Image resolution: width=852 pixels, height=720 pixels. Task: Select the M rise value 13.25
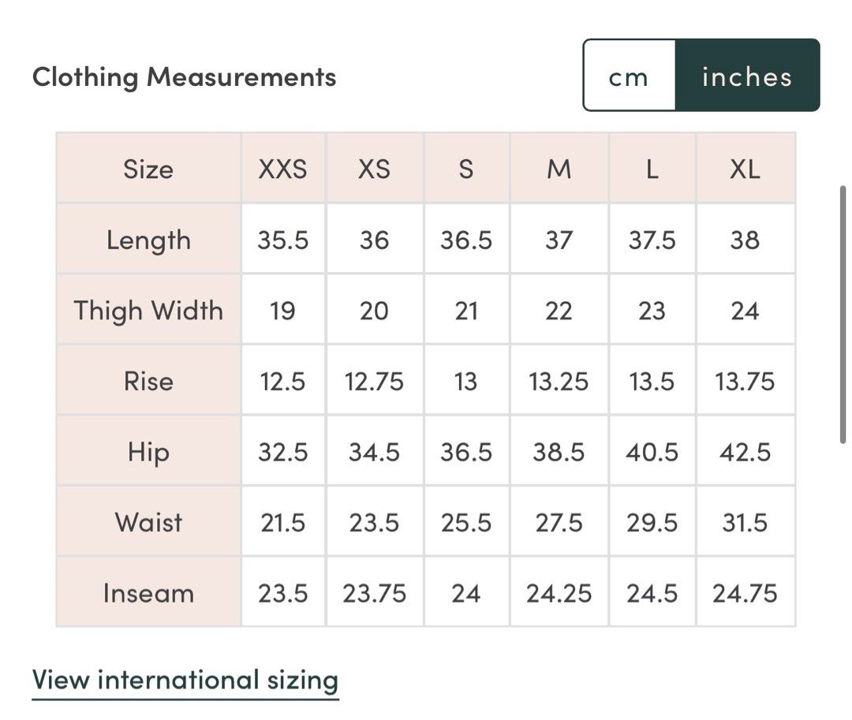[x=559, y=381]
